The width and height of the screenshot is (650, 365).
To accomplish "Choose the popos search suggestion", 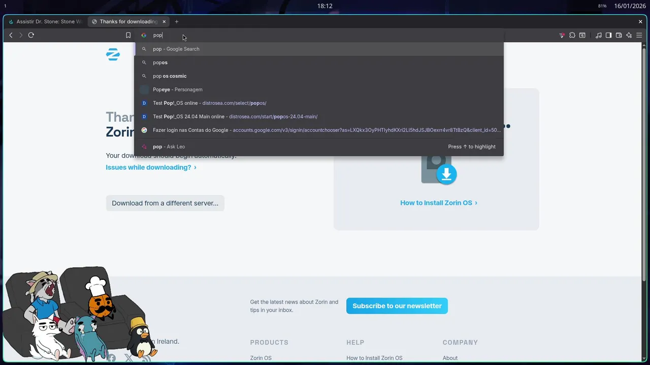I will coord(319,62).
